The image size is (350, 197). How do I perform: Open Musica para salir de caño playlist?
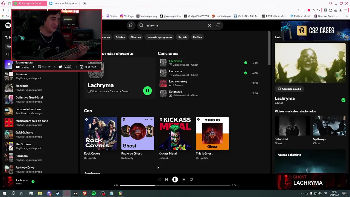pyautogui.click(x=40, y=123)
